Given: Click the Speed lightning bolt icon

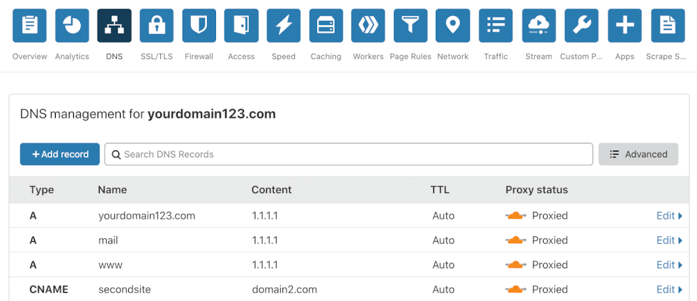Looking at the screenshot, I should coord(284,26).
